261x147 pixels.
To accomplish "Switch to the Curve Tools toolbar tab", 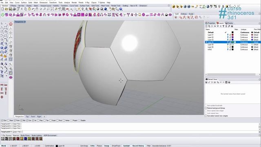I will click(x=74, y=6).
